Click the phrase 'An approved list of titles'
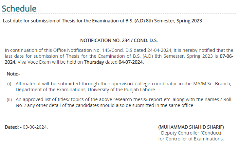 coord(43,99)
